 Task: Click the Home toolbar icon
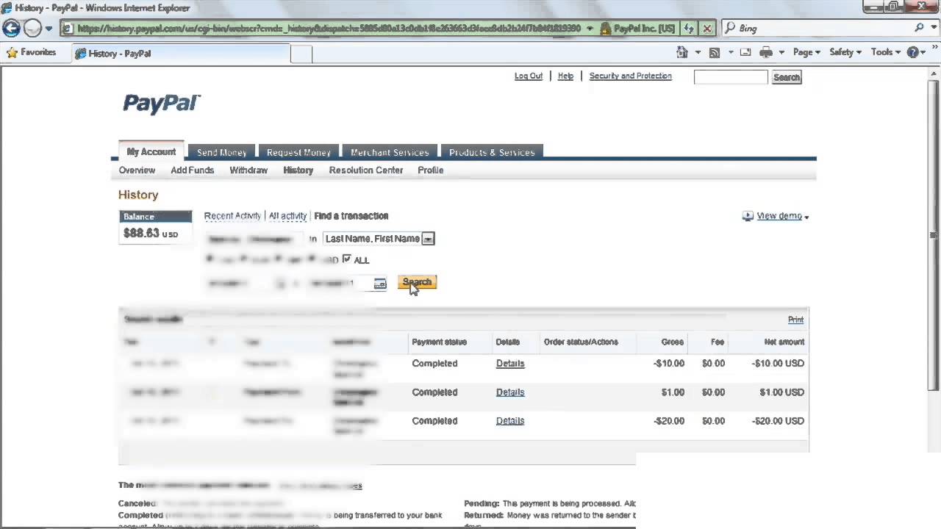pos(682,52)
